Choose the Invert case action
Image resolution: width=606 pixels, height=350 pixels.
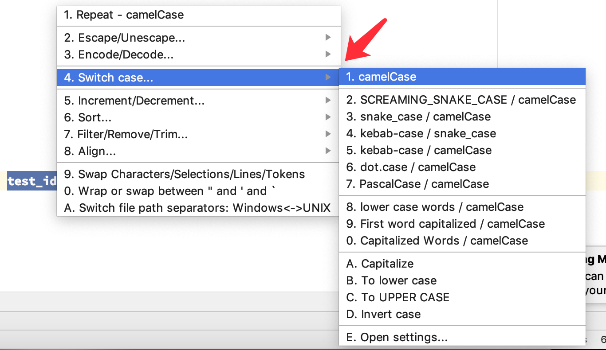(x=383, y=314)
